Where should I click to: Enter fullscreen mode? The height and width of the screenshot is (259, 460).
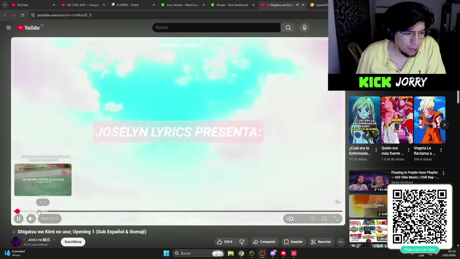pyautogui.click(x=336, y=219)
